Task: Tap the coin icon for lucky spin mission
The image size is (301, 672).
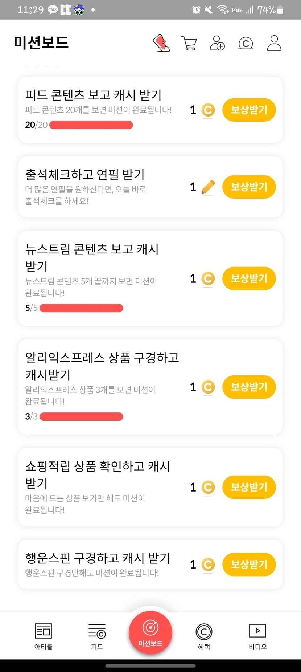Action: click(x=208, y=565)
